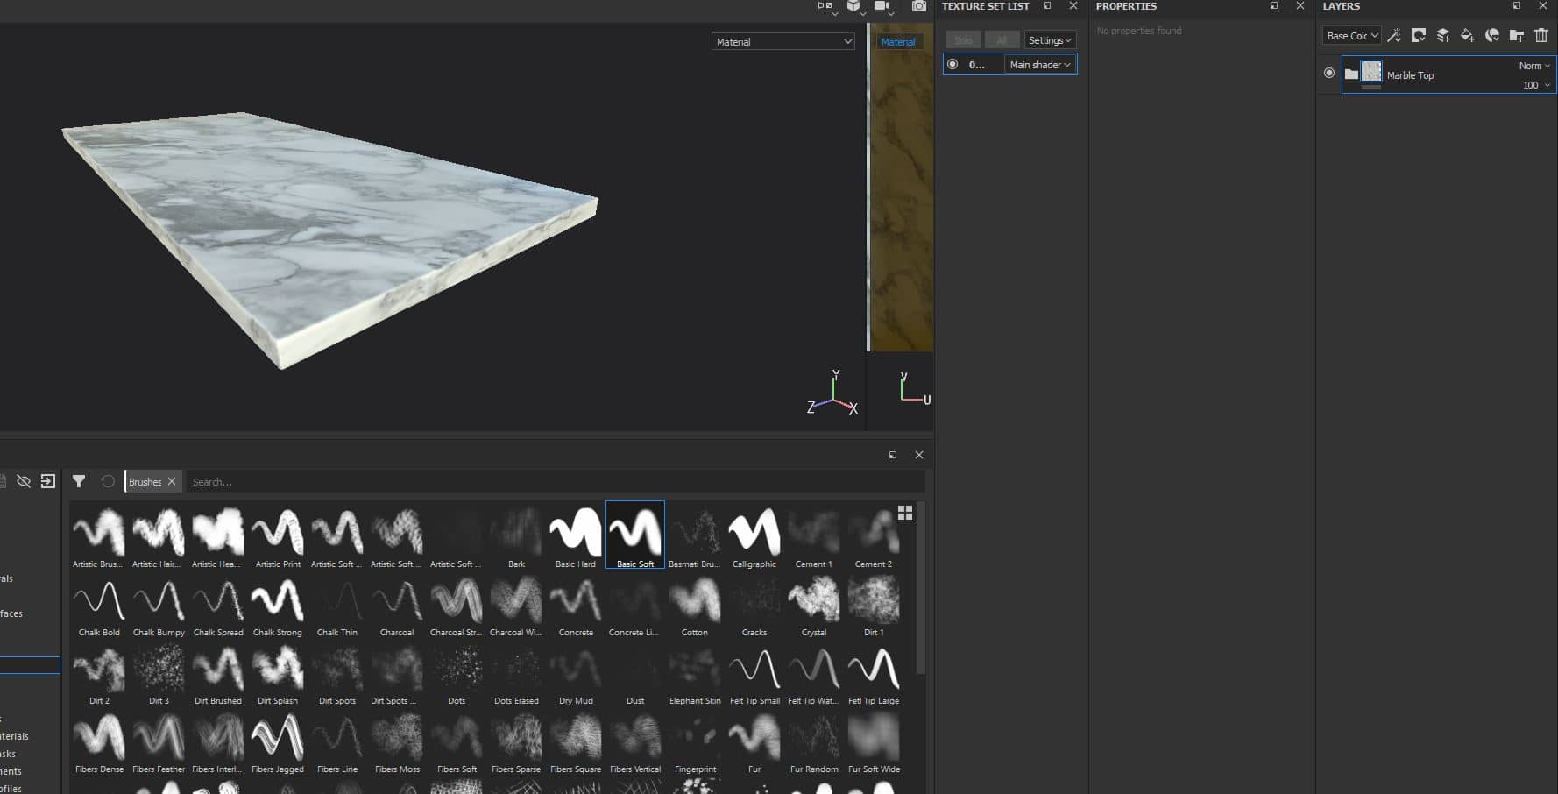Select the Bark brush
This screenshot has width=1558, height=794.
click(x=516, y=535)
